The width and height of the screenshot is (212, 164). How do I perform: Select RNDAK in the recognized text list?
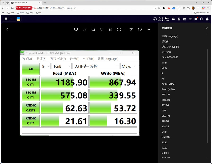pyautogui.click(x=166, y=137)
